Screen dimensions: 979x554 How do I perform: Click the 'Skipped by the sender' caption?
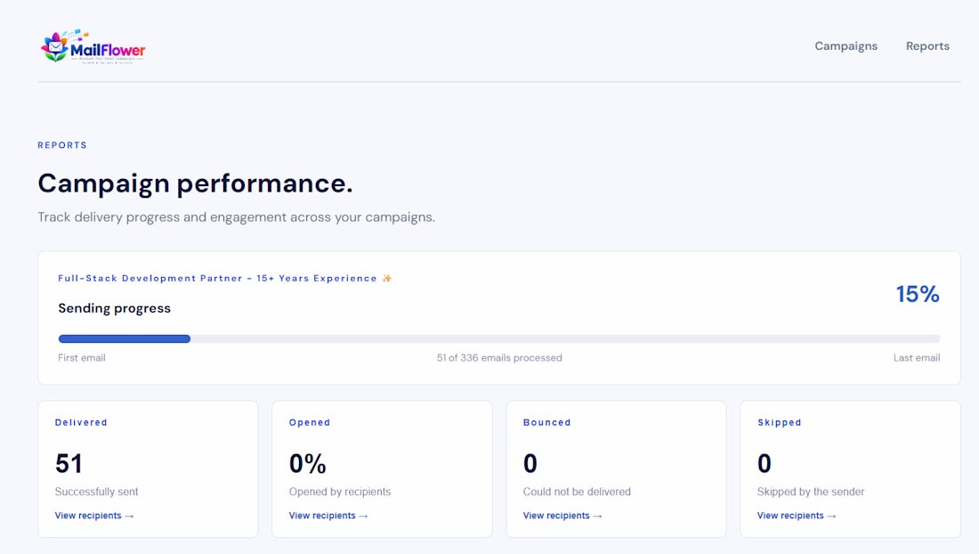click(x=811, y=492)
